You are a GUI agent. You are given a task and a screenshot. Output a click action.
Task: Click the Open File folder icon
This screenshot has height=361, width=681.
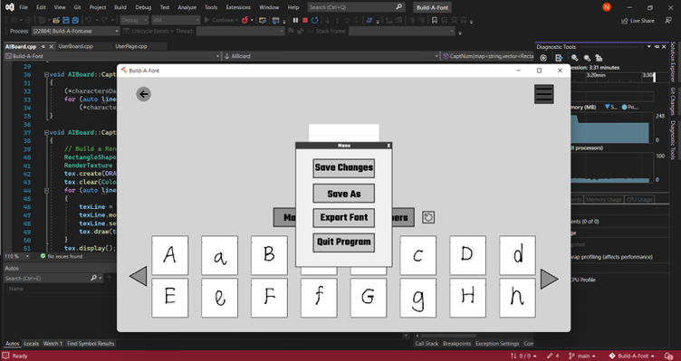tap(56, 20)
